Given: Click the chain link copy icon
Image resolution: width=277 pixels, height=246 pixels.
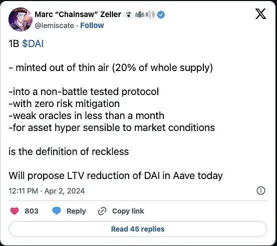Looking at the screenshot, I should 102,211.
